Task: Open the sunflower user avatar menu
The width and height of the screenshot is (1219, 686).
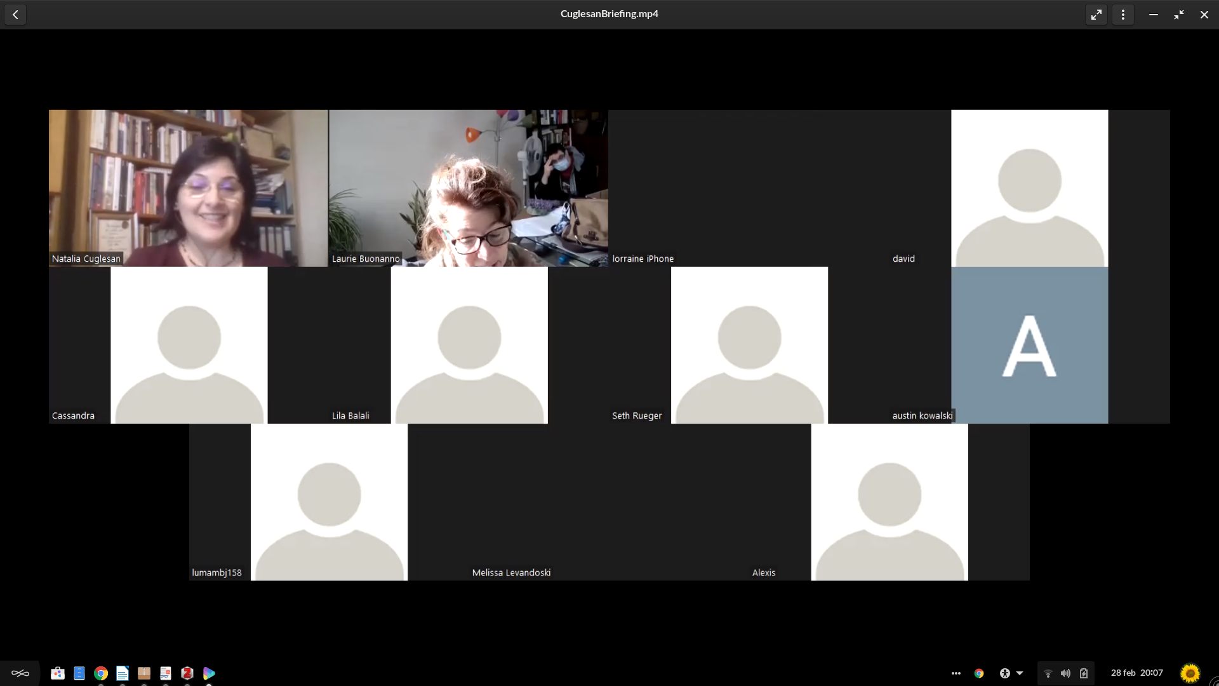Action: pyautogui.click(x=1190, y=673)
